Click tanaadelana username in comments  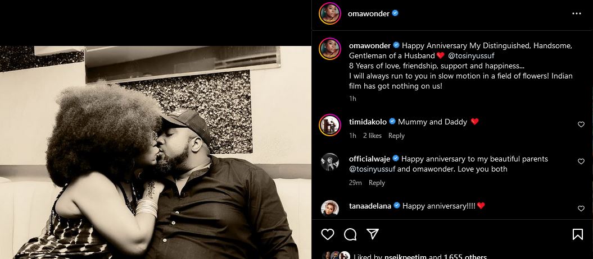click(x=370, y=206)
